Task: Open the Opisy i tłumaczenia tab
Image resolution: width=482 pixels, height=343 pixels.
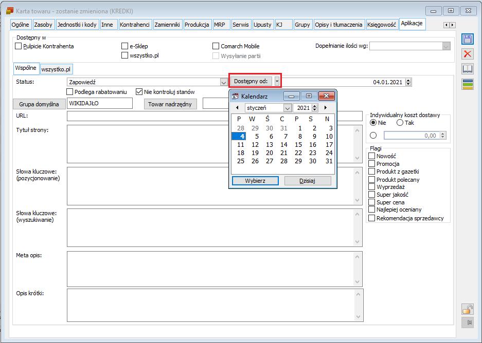Action: [338, 25]
